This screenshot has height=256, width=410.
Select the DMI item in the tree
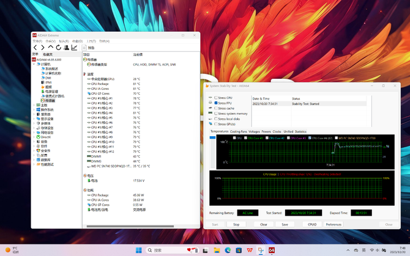46,78
